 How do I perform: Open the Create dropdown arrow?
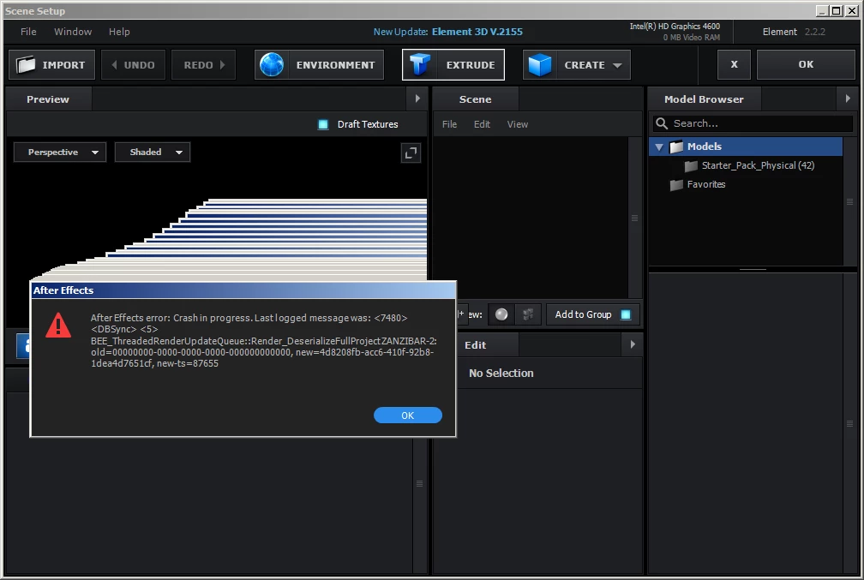[617, 66]
